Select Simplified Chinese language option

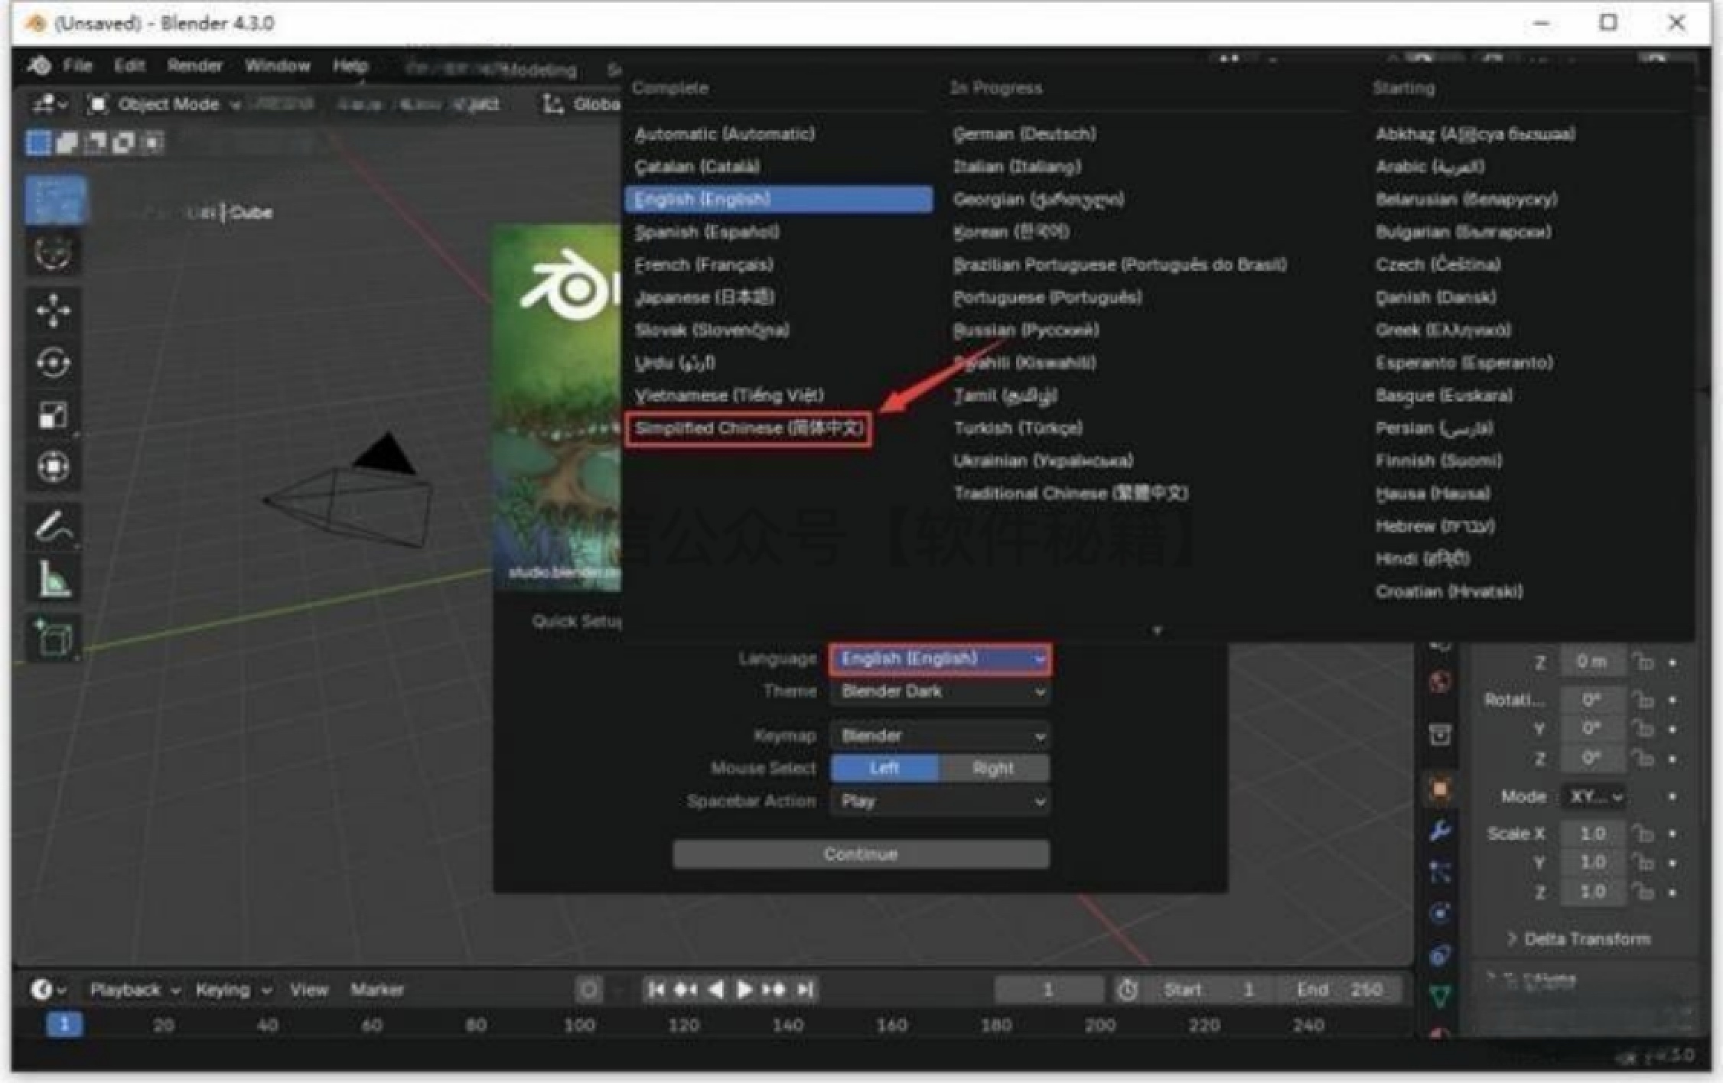(751, 428)
